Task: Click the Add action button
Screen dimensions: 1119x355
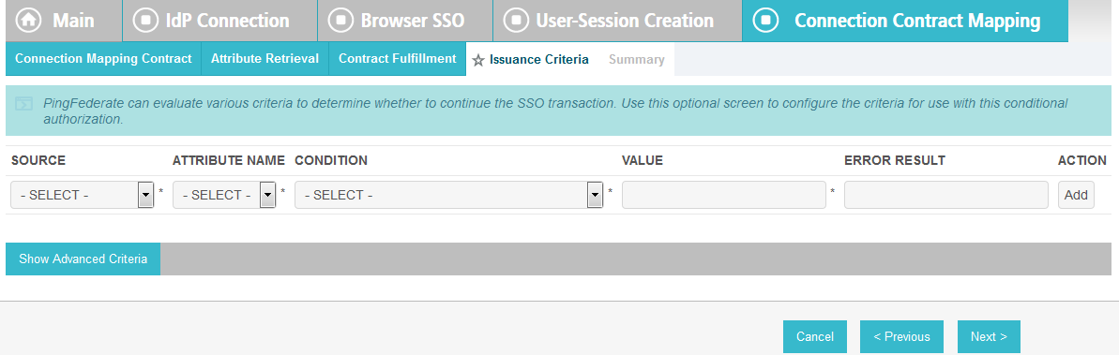Action: click(x=1076, y=195)
